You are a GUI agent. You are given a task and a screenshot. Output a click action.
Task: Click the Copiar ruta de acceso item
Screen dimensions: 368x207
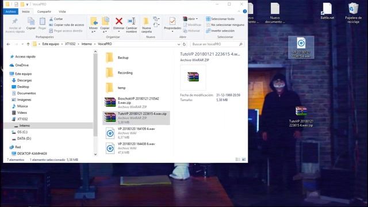tap(67, 25)
